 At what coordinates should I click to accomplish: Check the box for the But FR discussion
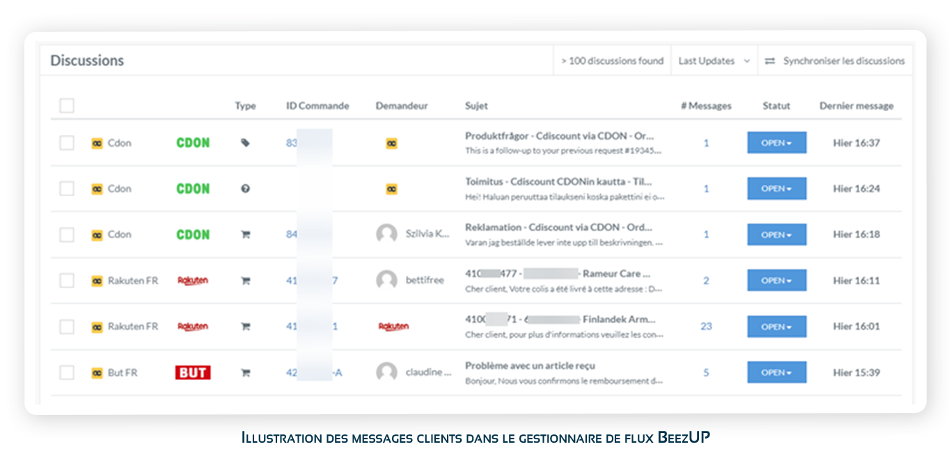67,373
